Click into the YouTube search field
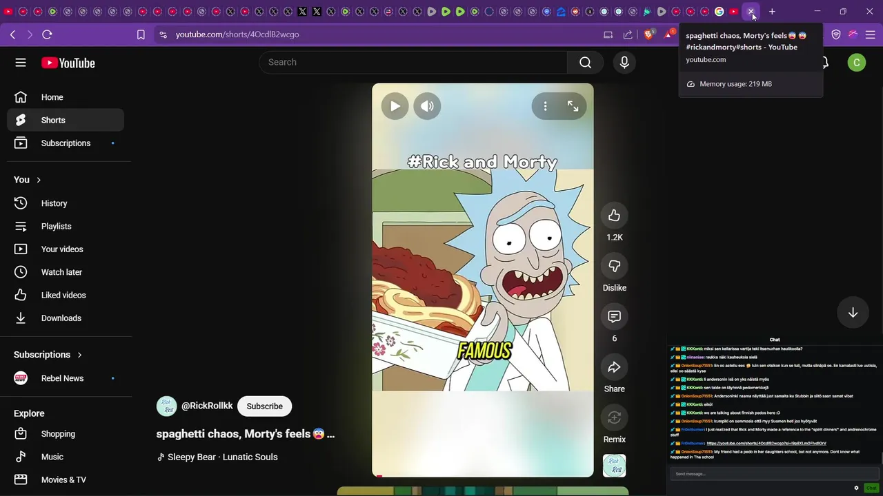 point(413,62)
